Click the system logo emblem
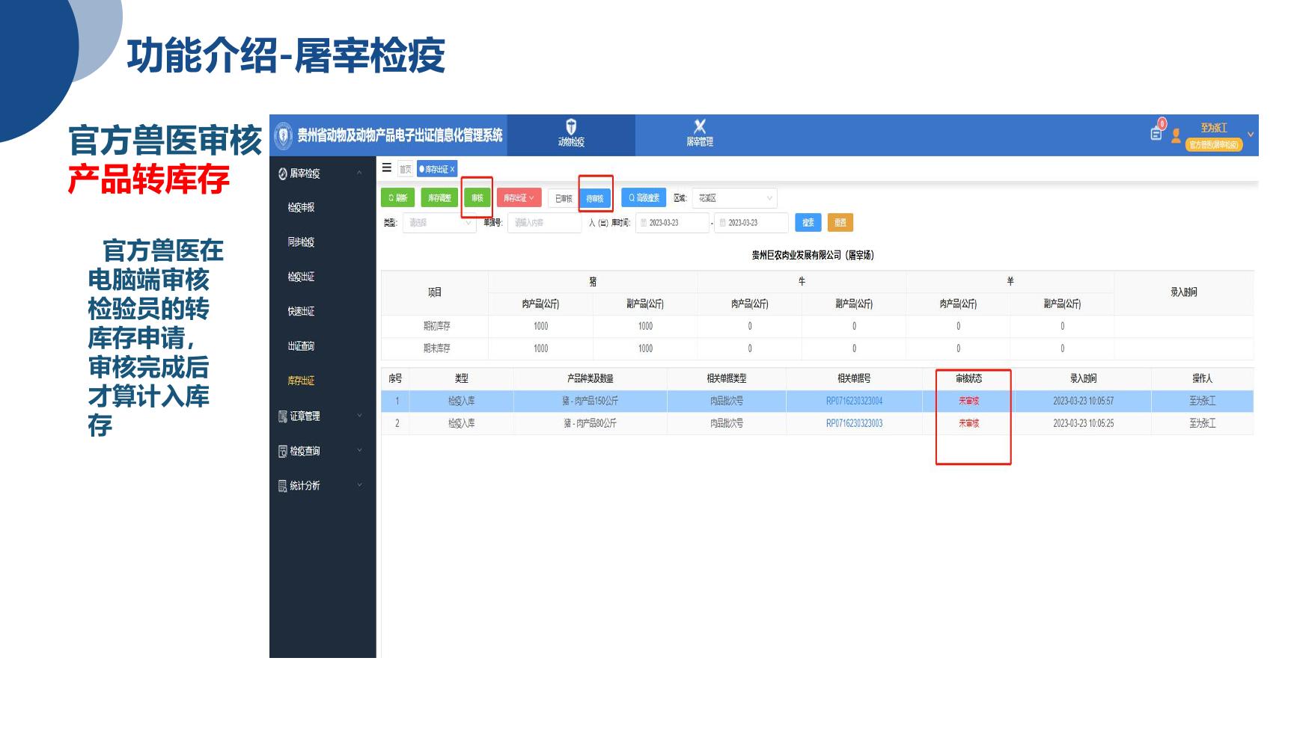Screen dimensions: 1297x729 click(x=284, y=135)
